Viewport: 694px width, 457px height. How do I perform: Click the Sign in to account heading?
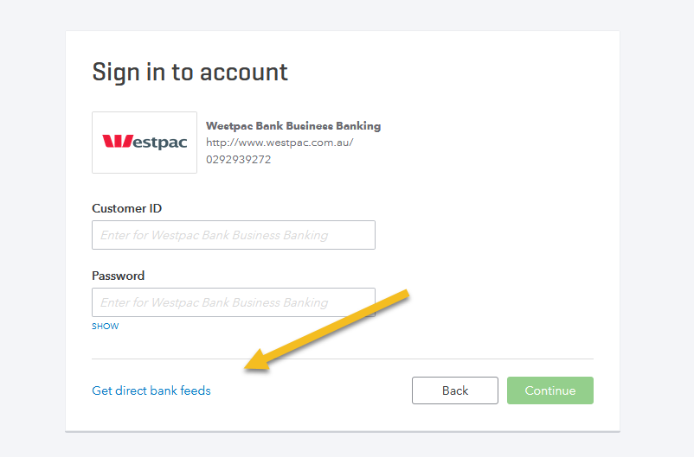[190, 73]
